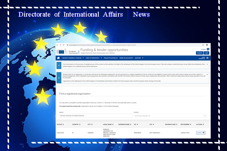Viewport: 227px width, 151px height.
Task: Open the browser profile avatar icon
Action: click(x=207, y=45)
